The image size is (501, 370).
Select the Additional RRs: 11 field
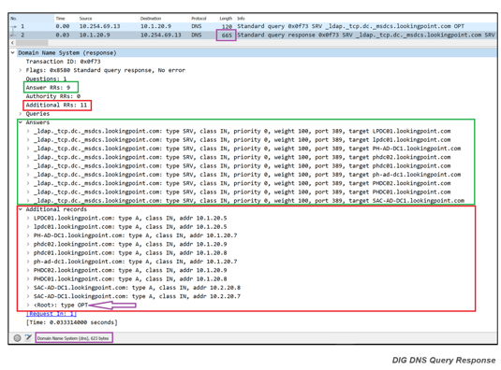tap(56, 106)
